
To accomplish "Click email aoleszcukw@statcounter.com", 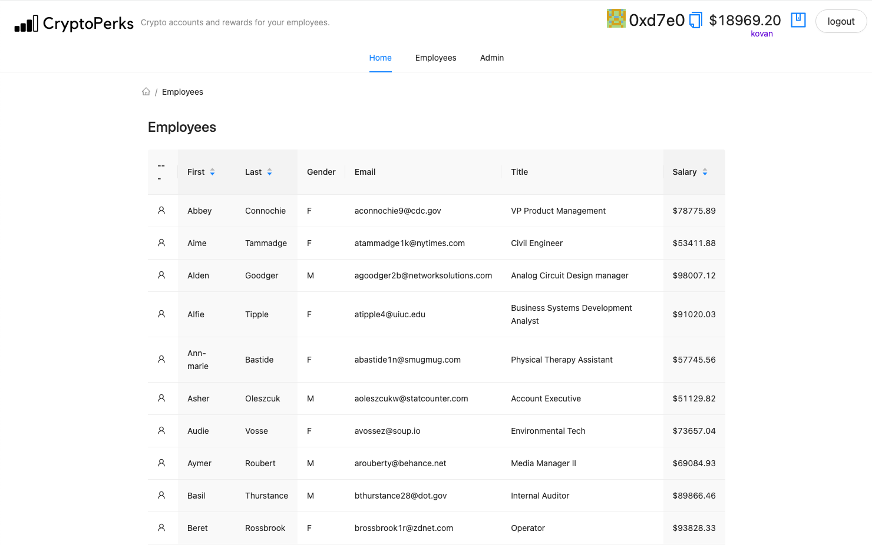I will pyautogui.click(x=411, y=398).
